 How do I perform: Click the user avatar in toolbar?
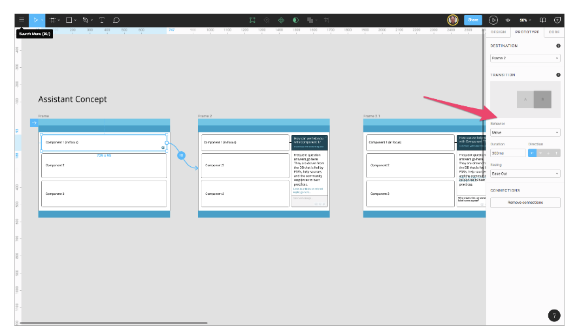pyautogui.click(x=453, y=20)
